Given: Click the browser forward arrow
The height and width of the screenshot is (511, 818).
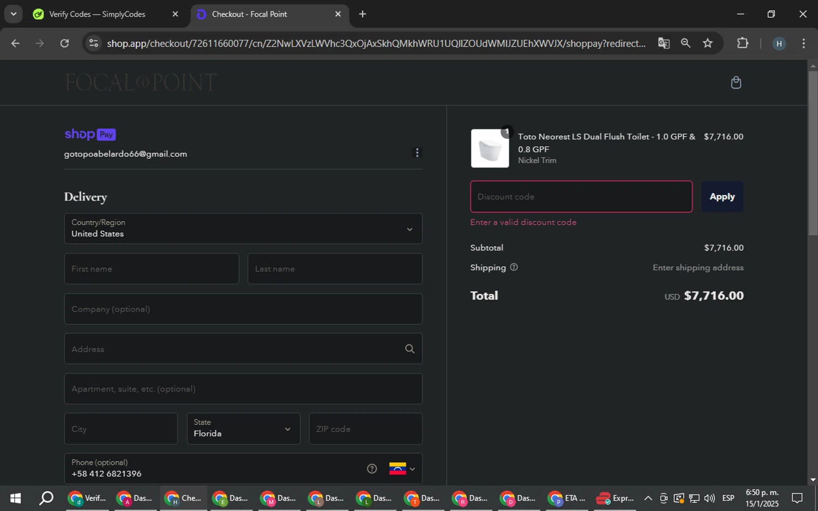Looking at the screenshot, I should tap(40, 43).
